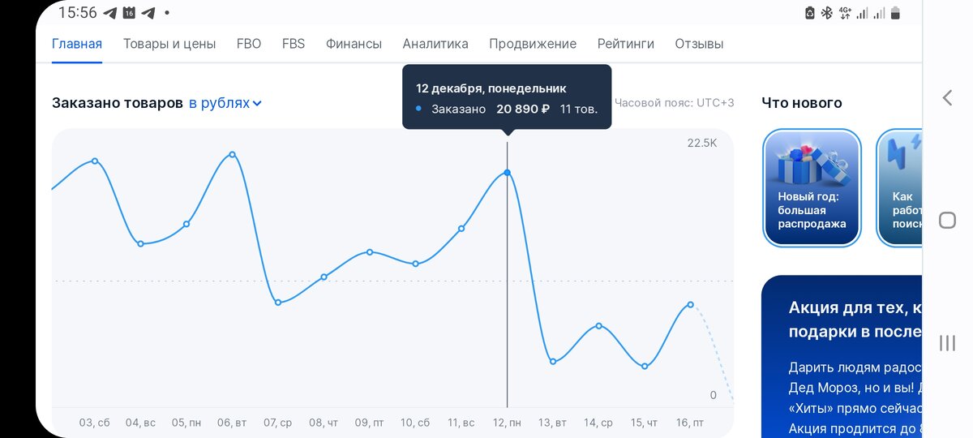Tap the Bluetooth status icon

(827, 13)
